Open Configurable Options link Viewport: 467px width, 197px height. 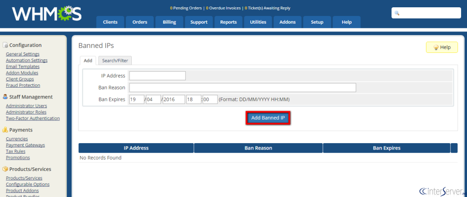[28, 184]
